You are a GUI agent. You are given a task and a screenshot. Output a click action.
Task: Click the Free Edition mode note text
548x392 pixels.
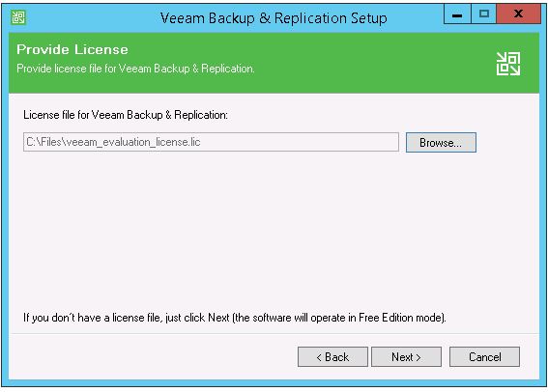[235, 318]
